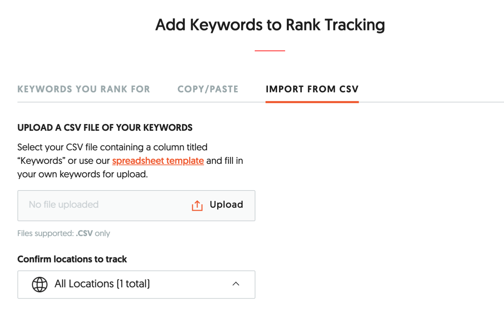
Task: Open the Copy/Paste tab
Action: 208,89
